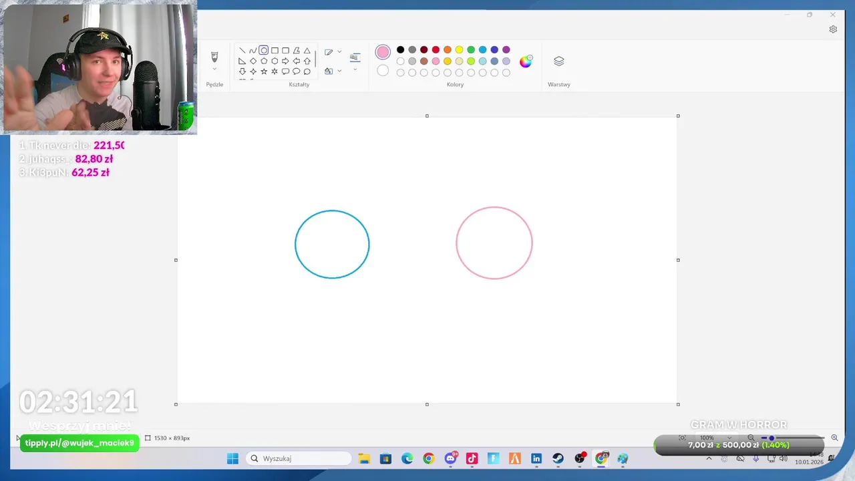Open Discord from taskbar
The image size is (855, 481).
[450, 458]
